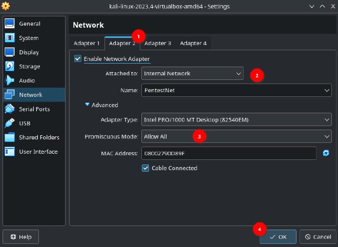The height and width of the screenshot is (247, 338).
Task: Open the Storage settings page
Action: pos(34,66)
